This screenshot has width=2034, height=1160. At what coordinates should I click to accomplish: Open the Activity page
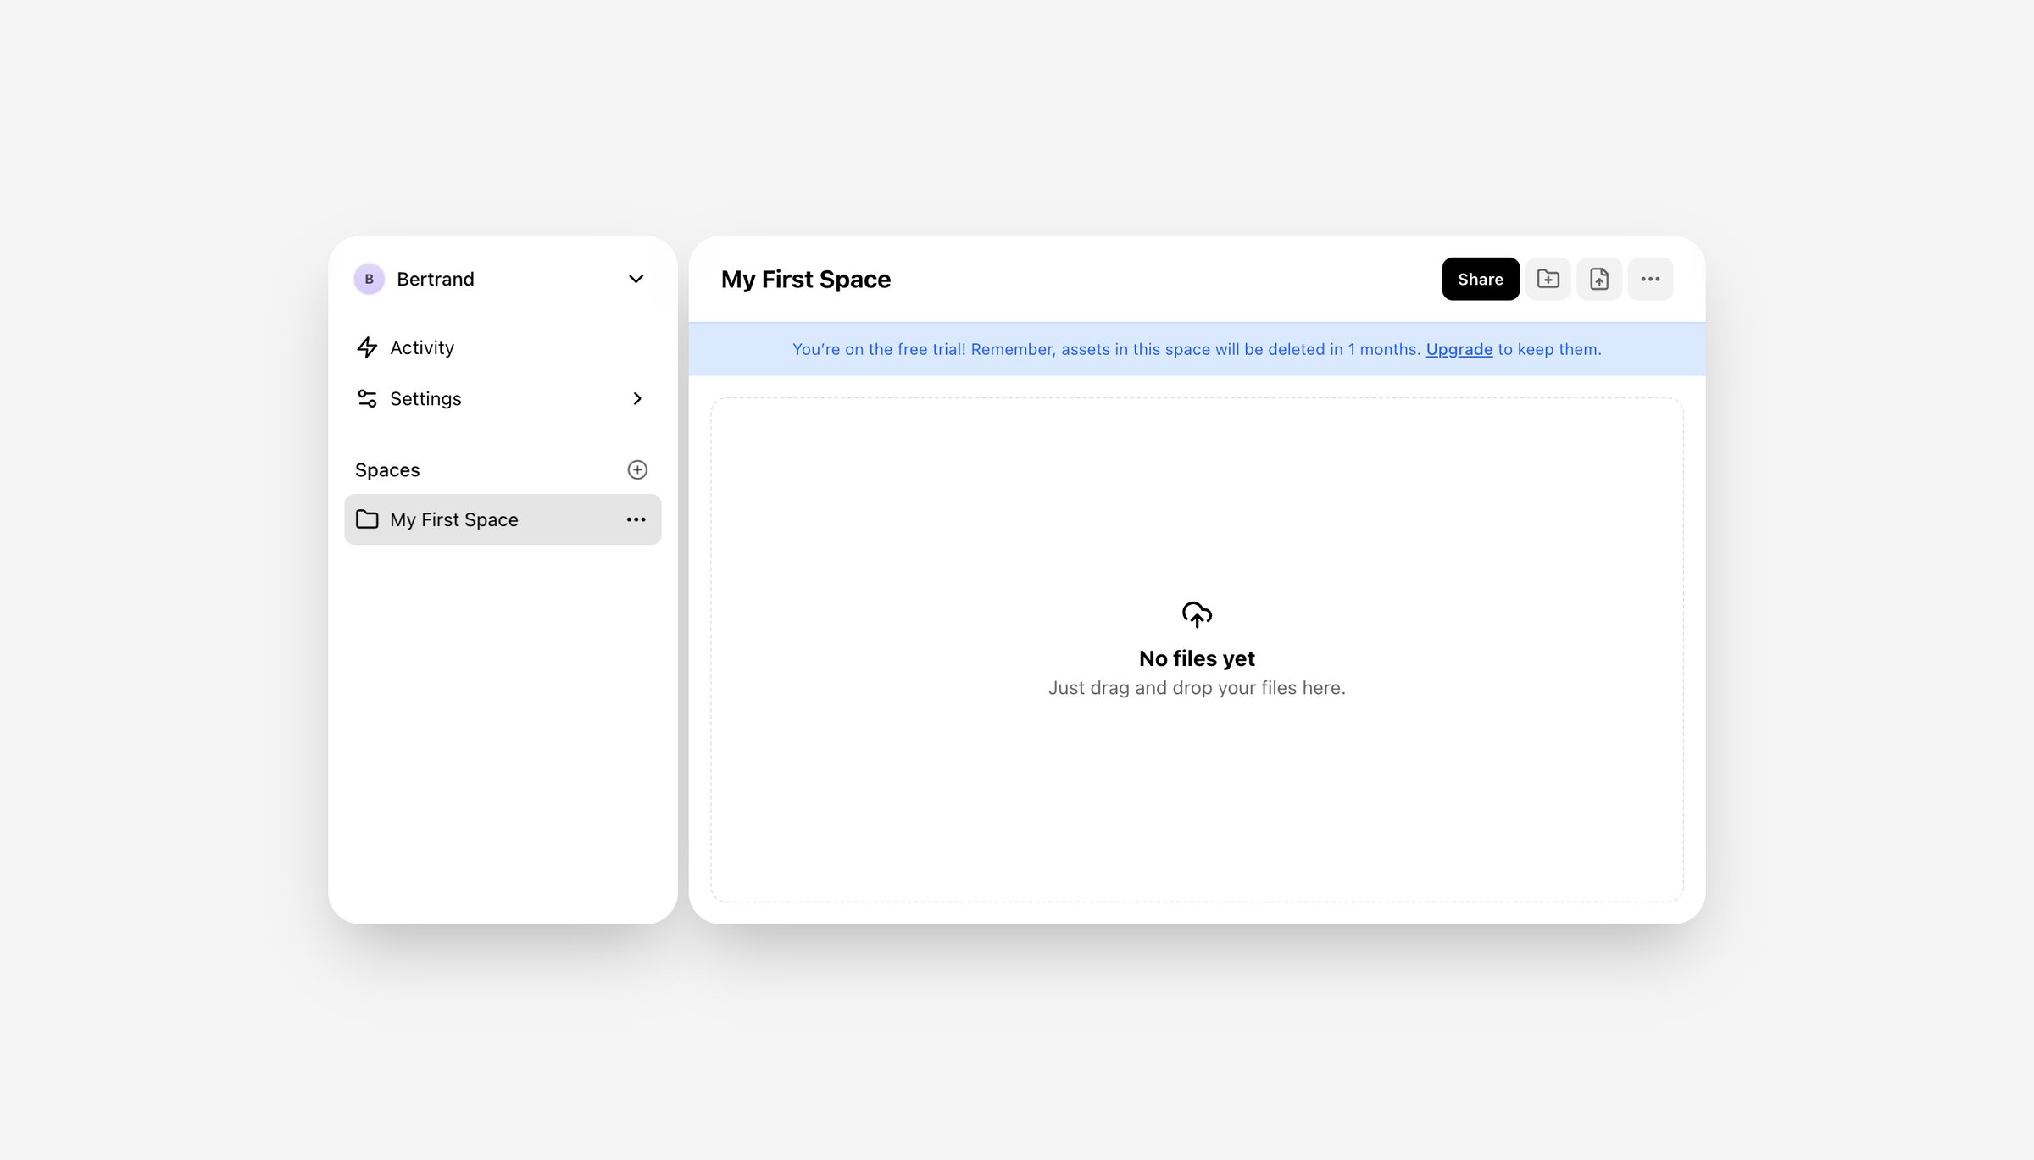pos(503,347)
